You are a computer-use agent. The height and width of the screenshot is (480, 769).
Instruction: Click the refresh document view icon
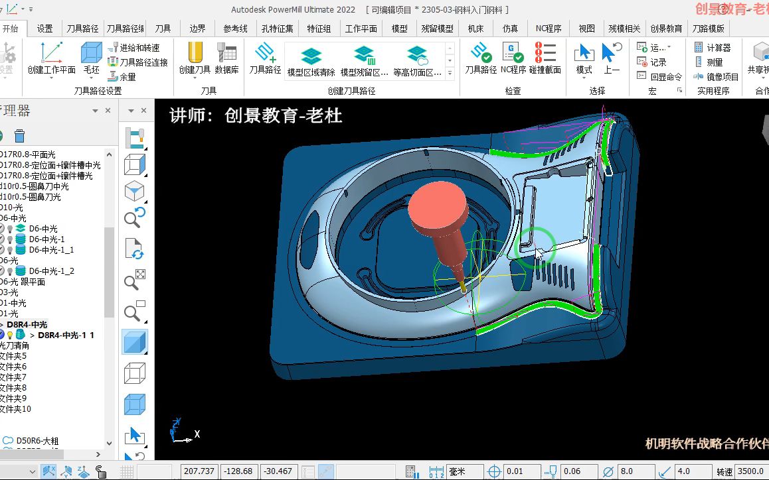click(x=134, y=249)
